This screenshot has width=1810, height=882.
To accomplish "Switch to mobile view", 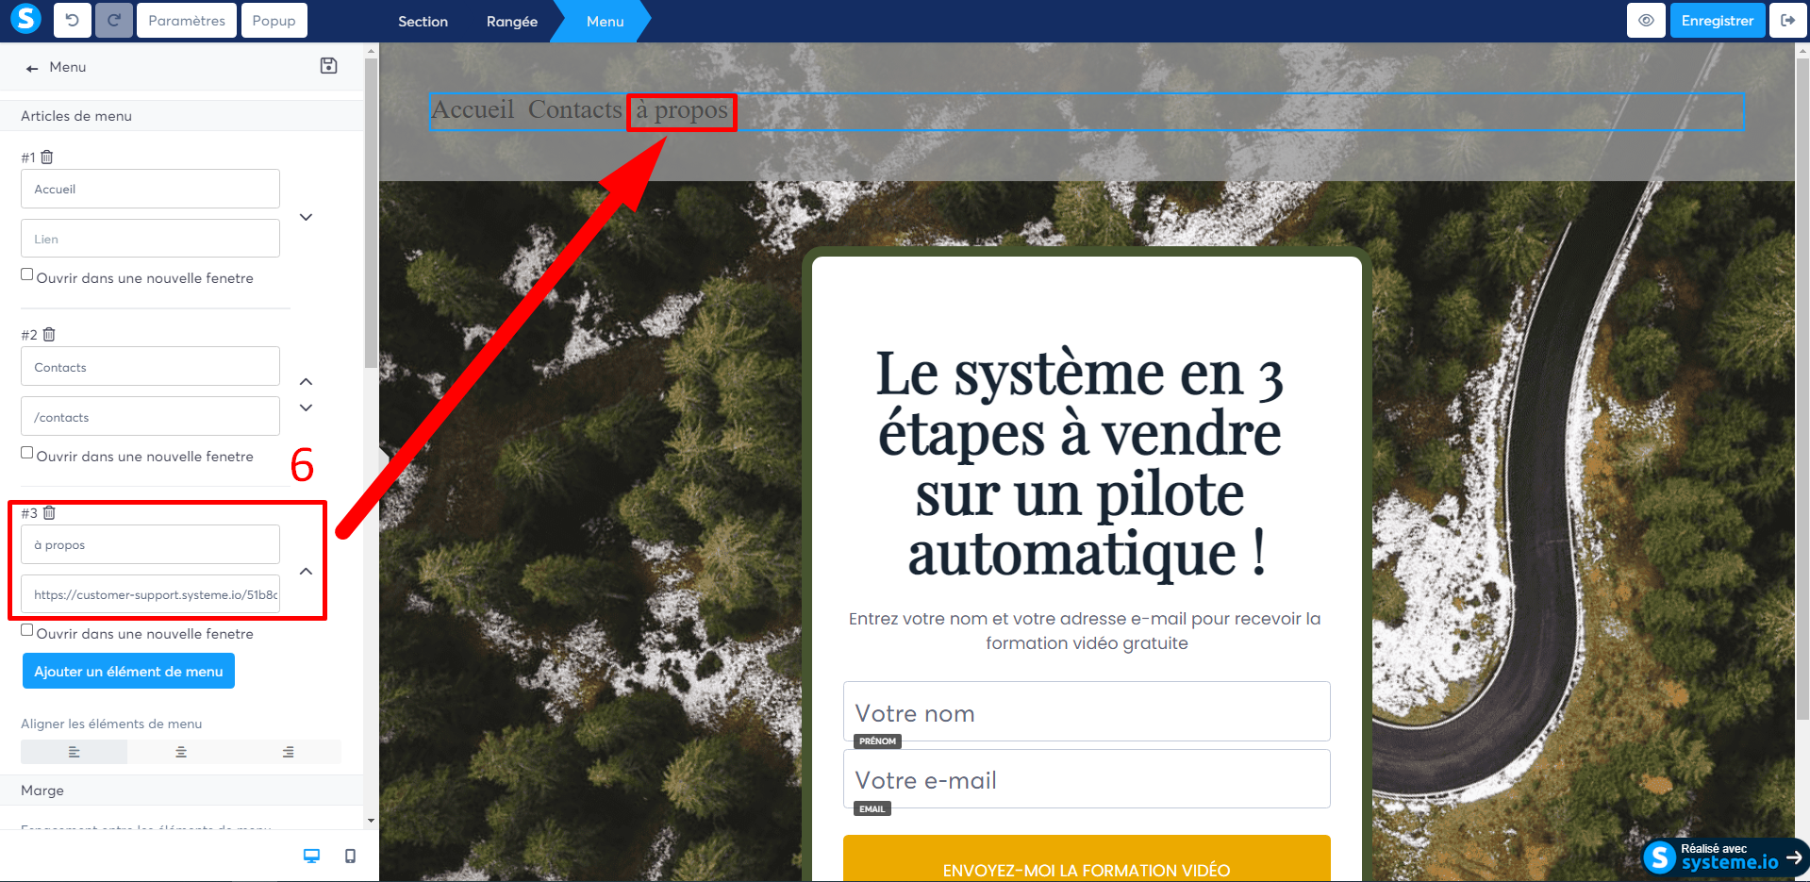I will [x=351, y=856].
